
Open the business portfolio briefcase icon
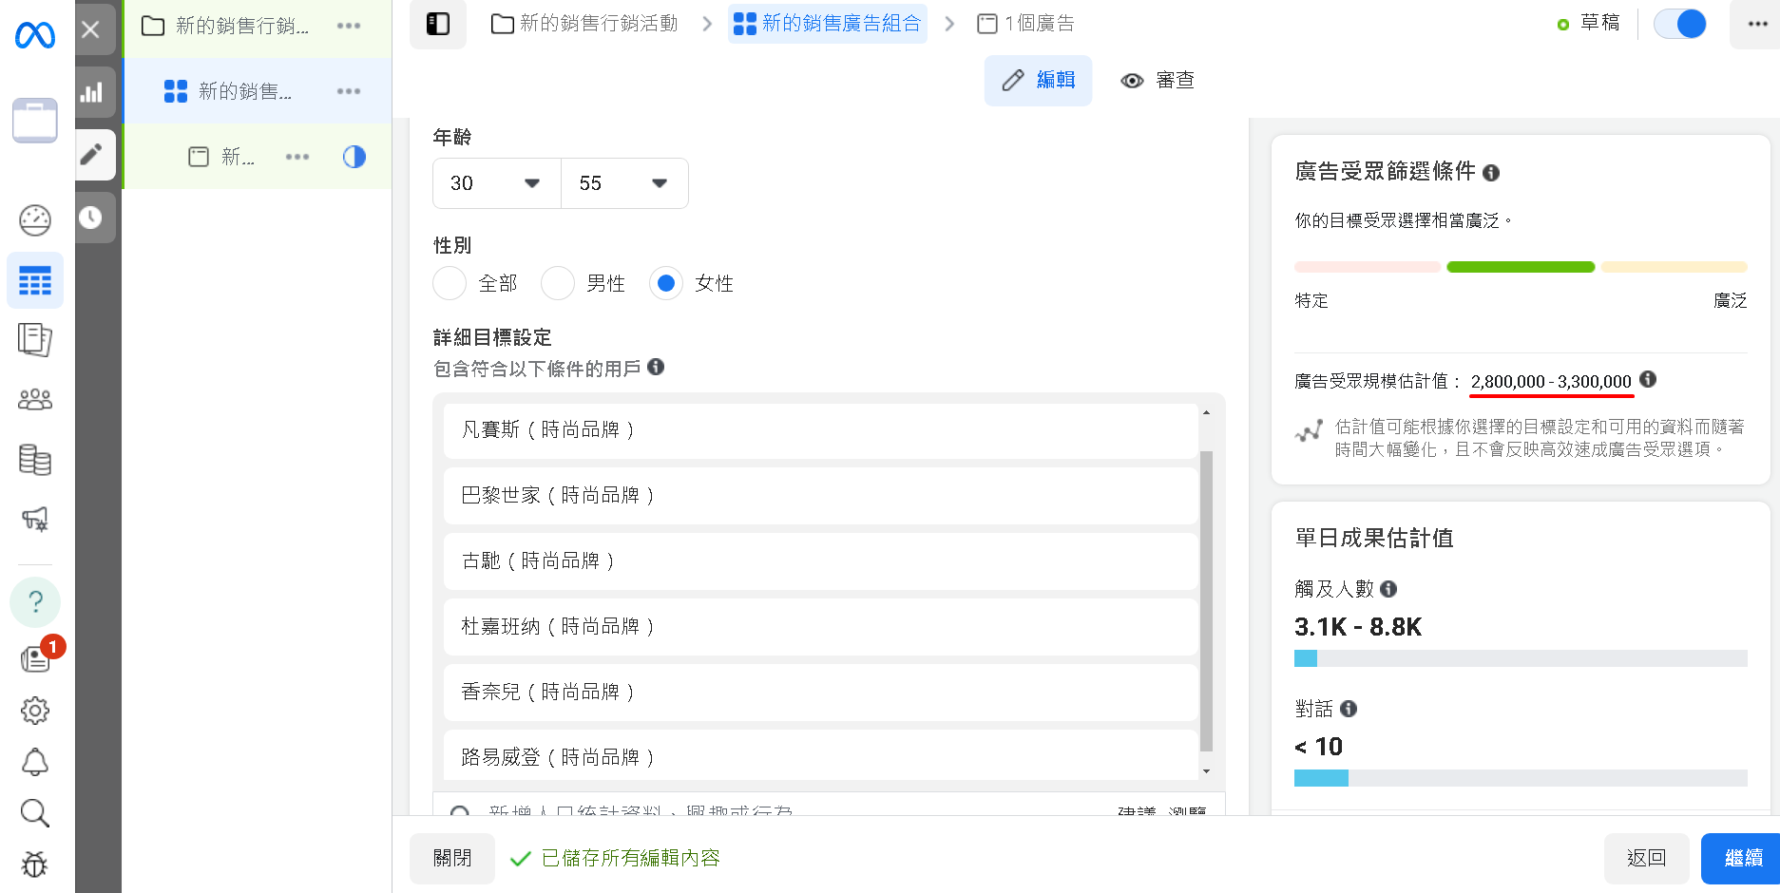35,121
